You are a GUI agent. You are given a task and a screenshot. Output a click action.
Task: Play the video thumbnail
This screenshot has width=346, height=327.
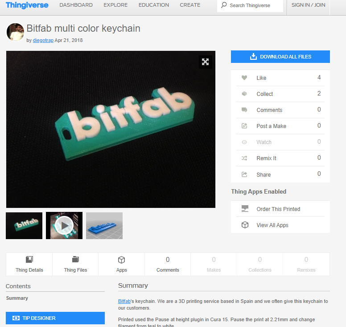pyautogui.click(x=64, y=226)
